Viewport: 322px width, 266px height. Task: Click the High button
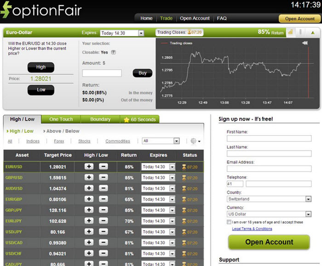[41, 67]
